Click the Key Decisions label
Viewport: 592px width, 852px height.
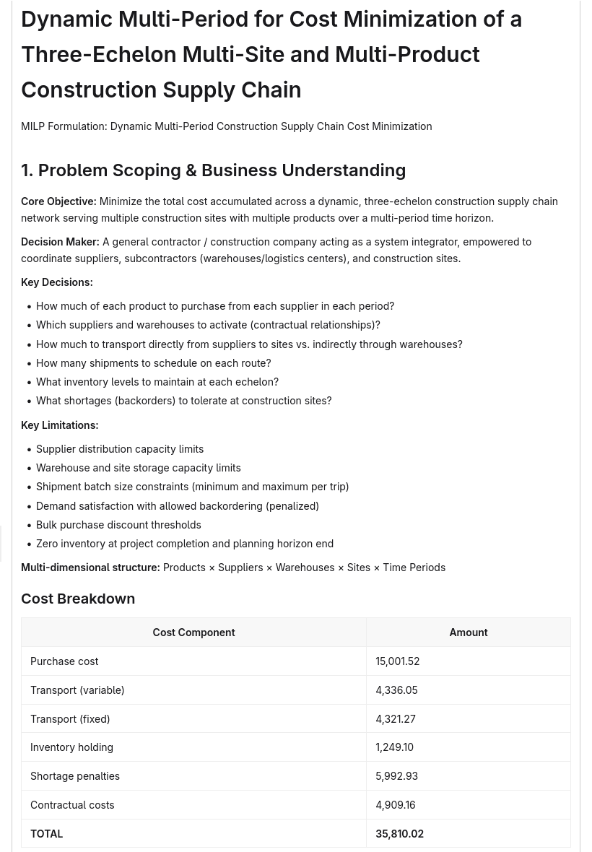pyautogui.click(x=57, y=282)
